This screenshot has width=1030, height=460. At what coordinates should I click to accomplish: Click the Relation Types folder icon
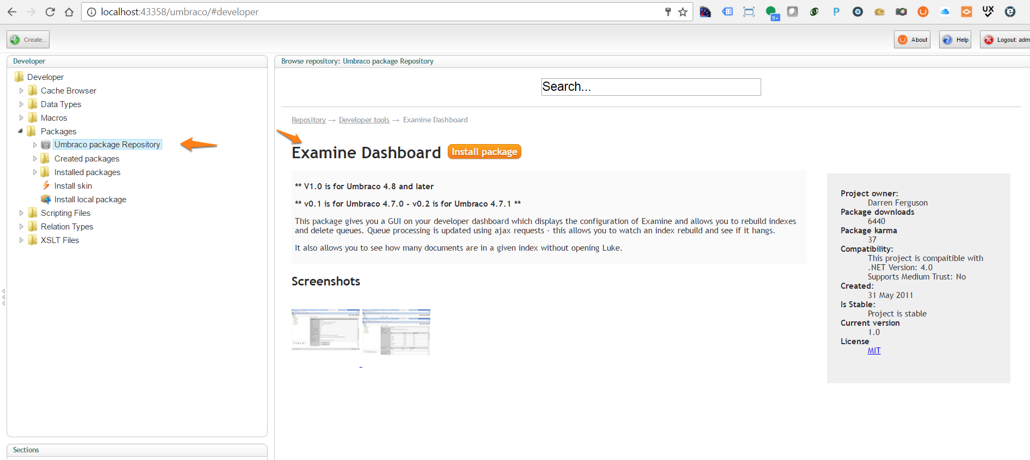(33, 226)
